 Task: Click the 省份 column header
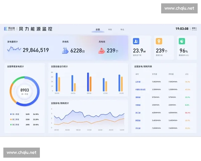(x=137, y=74)
